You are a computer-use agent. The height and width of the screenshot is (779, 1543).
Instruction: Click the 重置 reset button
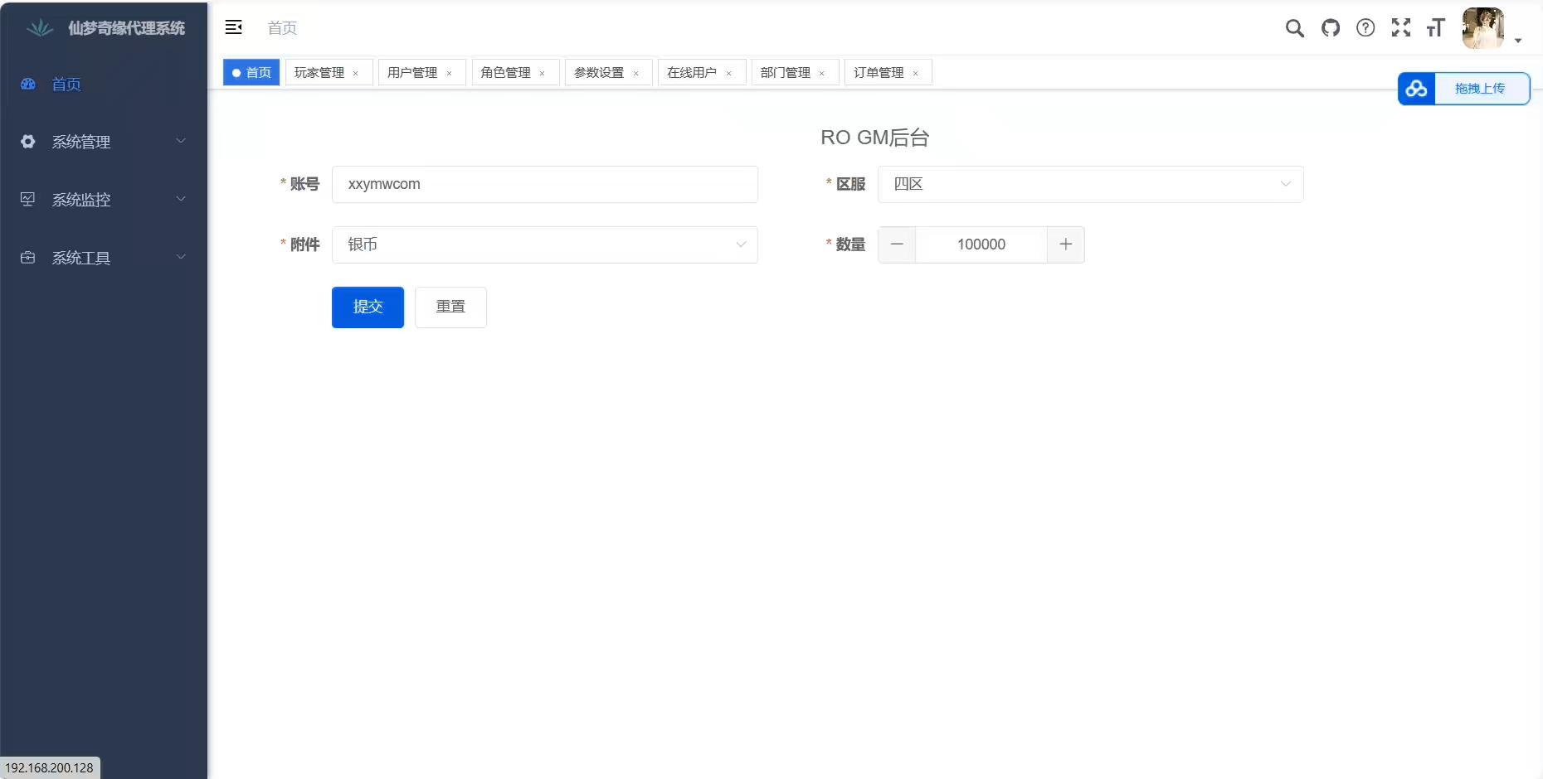[450, 307]
